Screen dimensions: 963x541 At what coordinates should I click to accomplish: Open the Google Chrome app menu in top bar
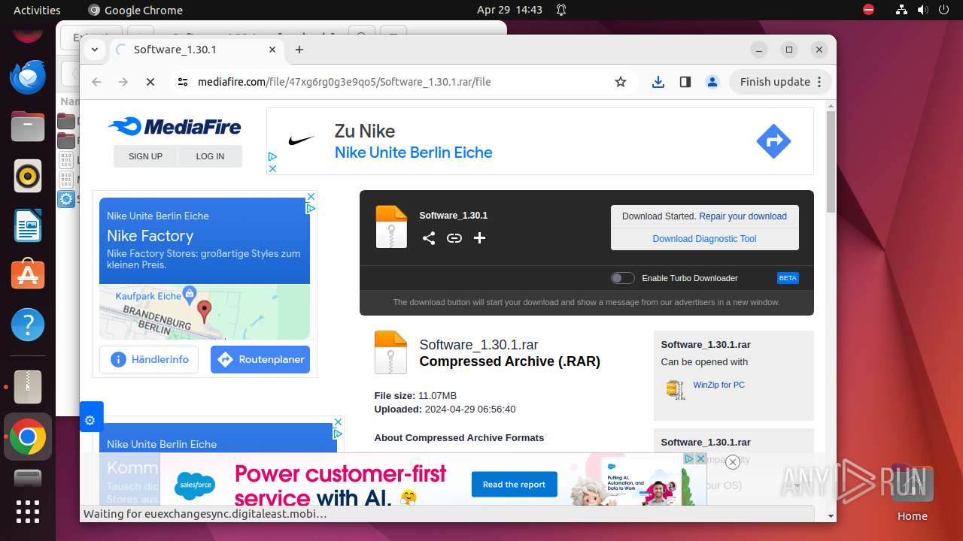click(135, 10)
